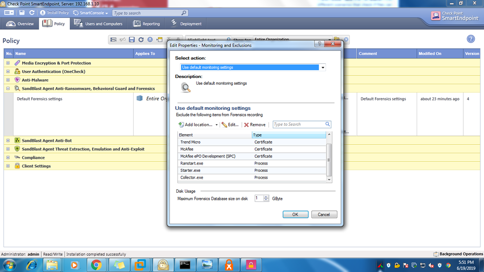
Task: Open the main application menu icon
Action: coord(9,13)
